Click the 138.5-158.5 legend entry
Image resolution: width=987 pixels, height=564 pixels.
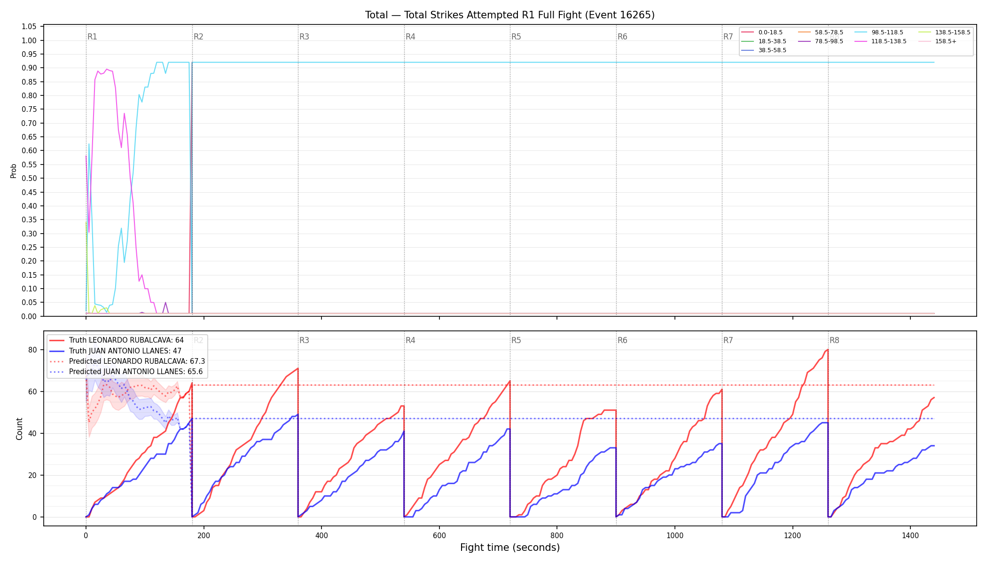[x=944, y=32]
